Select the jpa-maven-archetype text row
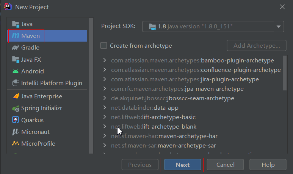The height and width of the screenshot is (174, 293). click(177, 89)
